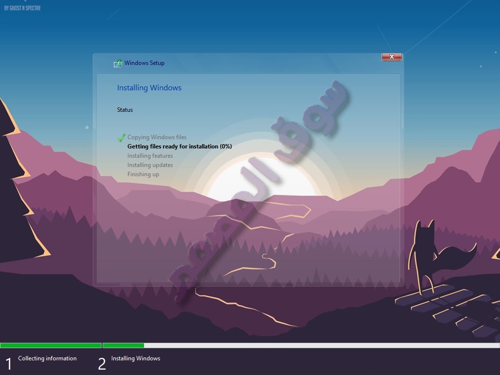This screenshot has width=500, height=375.
Task: Close the Windows Setup dialog
Action: tap(392, 57)
